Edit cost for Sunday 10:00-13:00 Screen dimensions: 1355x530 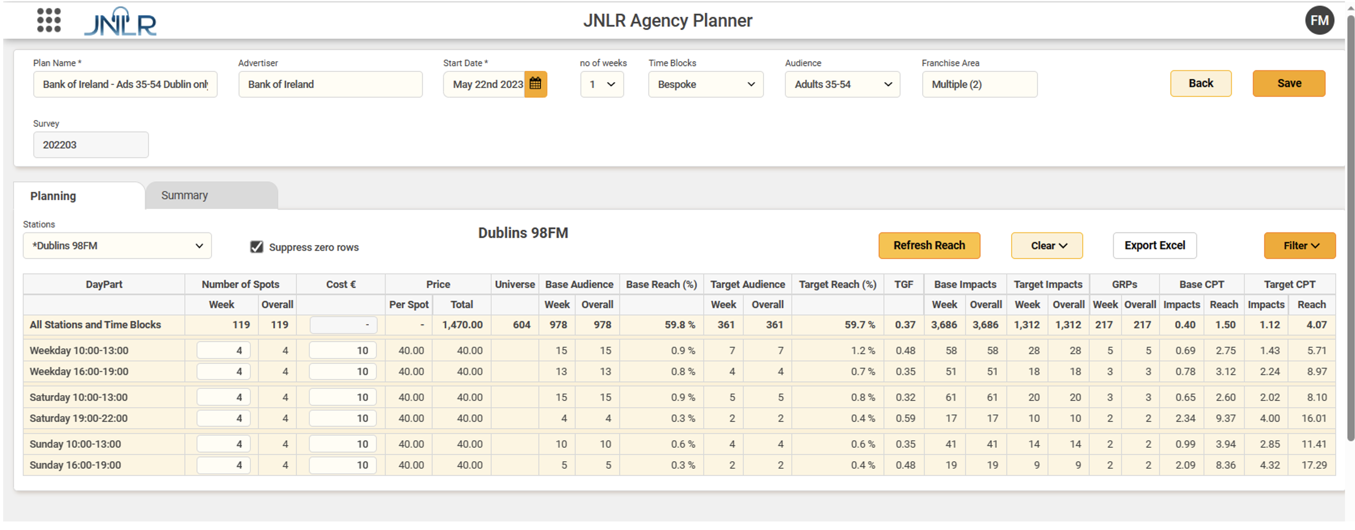pos(343,444)
